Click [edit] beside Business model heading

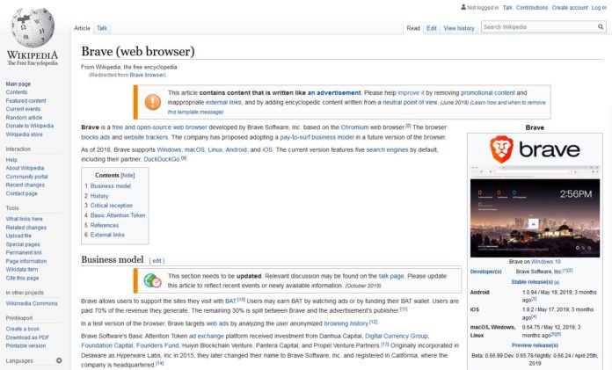157,261
